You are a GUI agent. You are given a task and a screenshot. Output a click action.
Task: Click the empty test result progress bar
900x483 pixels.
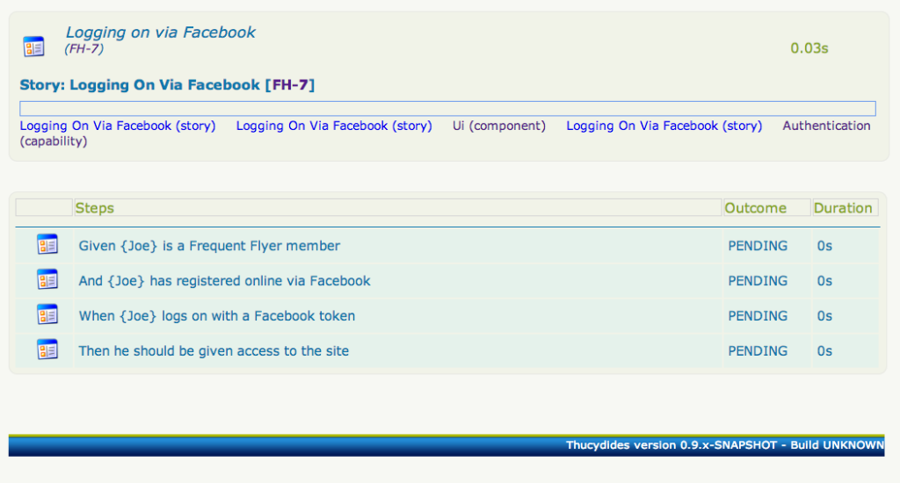click(x=447, y=109)
